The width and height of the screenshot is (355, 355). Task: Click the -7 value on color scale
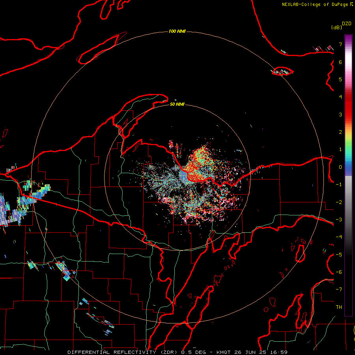coord(339,290)
